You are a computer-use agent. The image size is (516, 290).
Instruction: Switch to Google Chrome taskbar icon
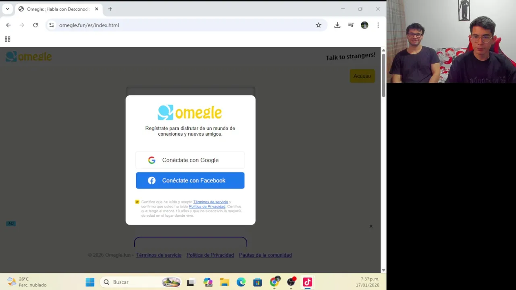click(x=275, y=282)
